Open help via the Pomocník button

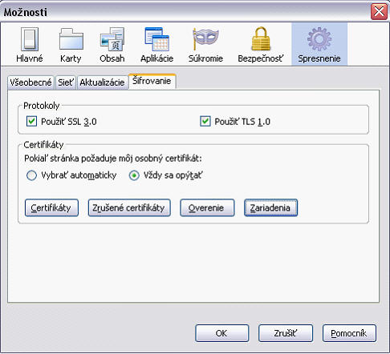[x=349, y=333]
